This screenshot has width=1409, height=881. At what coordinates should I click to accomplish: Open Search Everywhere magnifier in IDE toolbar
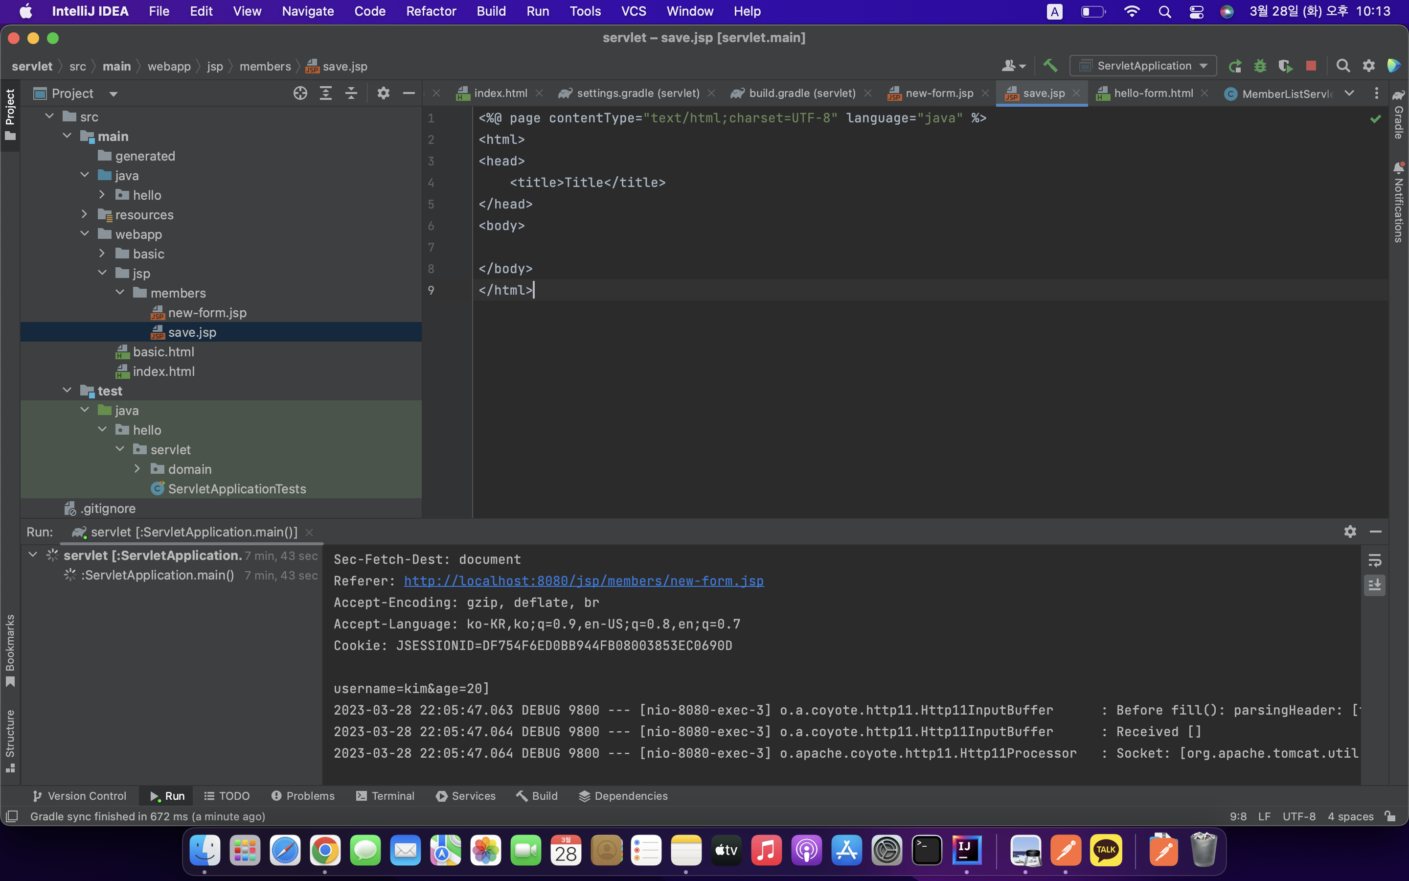[1343, 66]
